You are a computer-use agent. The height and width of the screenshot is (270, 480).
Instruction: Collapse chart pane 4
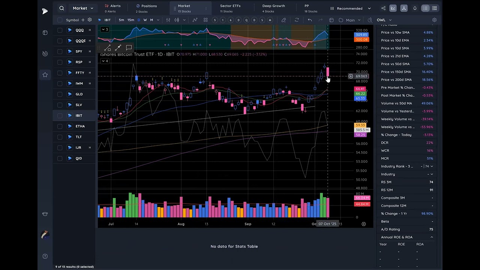[105, 61]
